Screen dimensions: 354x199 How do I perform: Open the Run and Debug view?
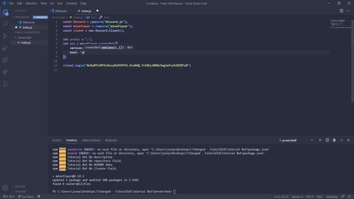point(5,48)
